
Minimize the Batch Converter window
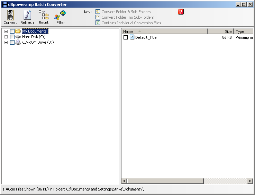point(238,5)
